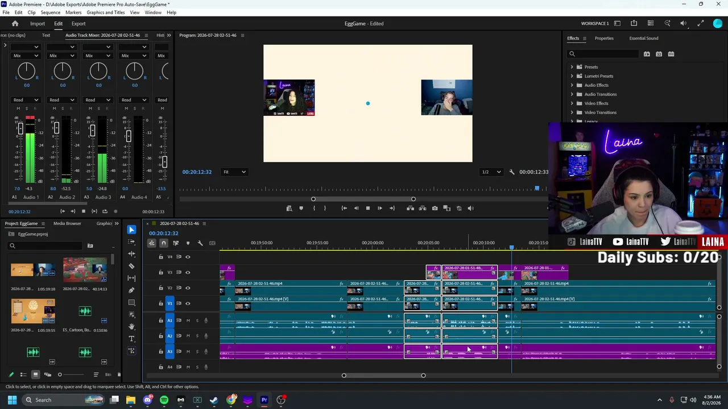Toggle V4 track visibility eye

pyautogui.click(x=188, y=257)
